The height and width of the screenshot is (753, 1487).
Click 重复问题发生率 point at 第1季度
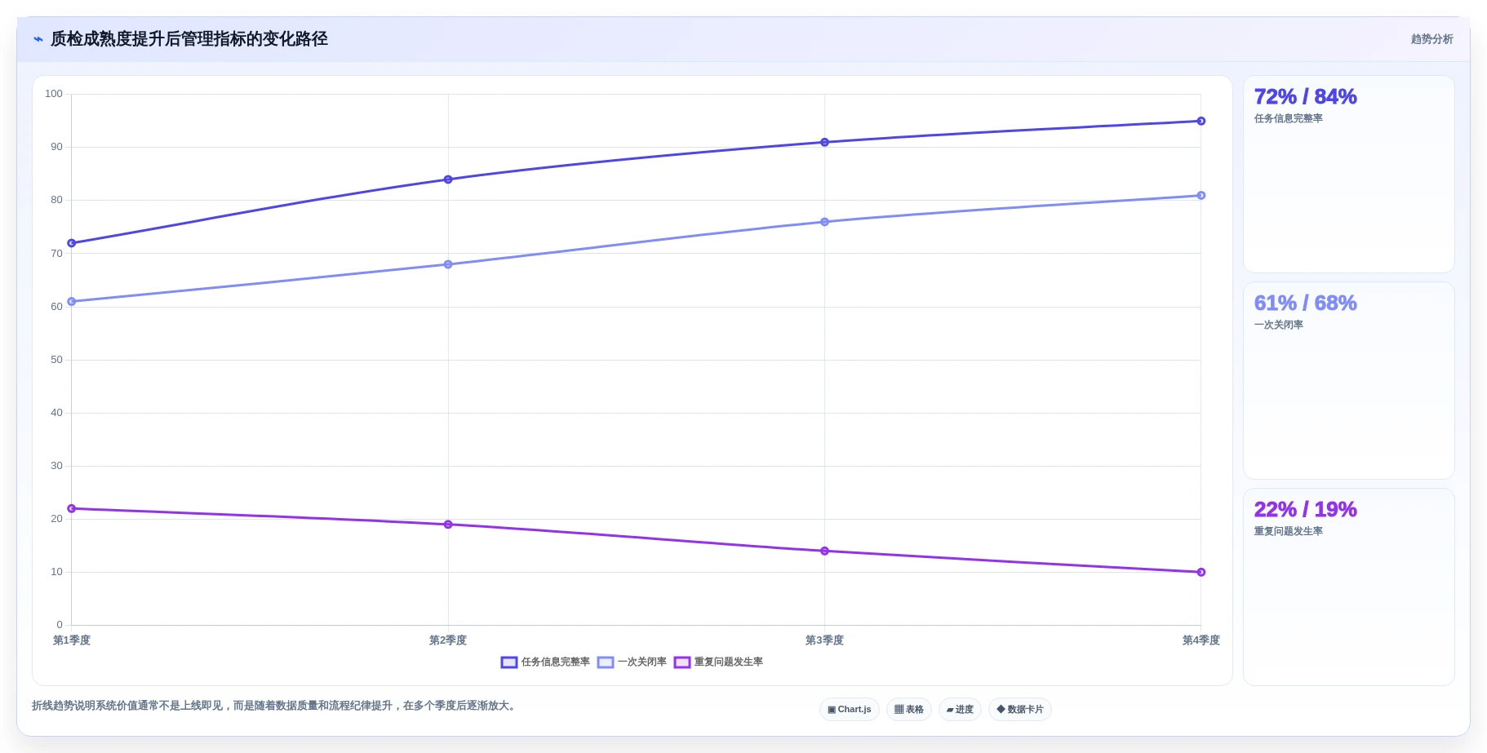72,509
